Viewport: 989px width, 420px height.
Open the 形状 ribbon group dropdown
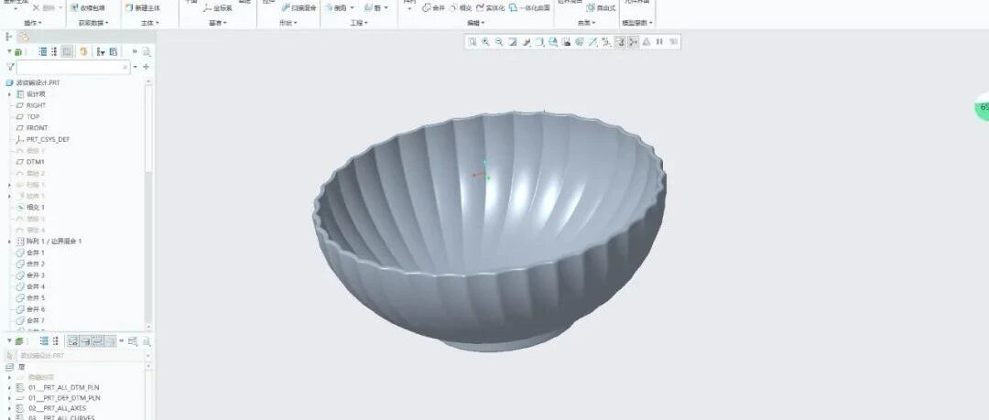point(288,23)
